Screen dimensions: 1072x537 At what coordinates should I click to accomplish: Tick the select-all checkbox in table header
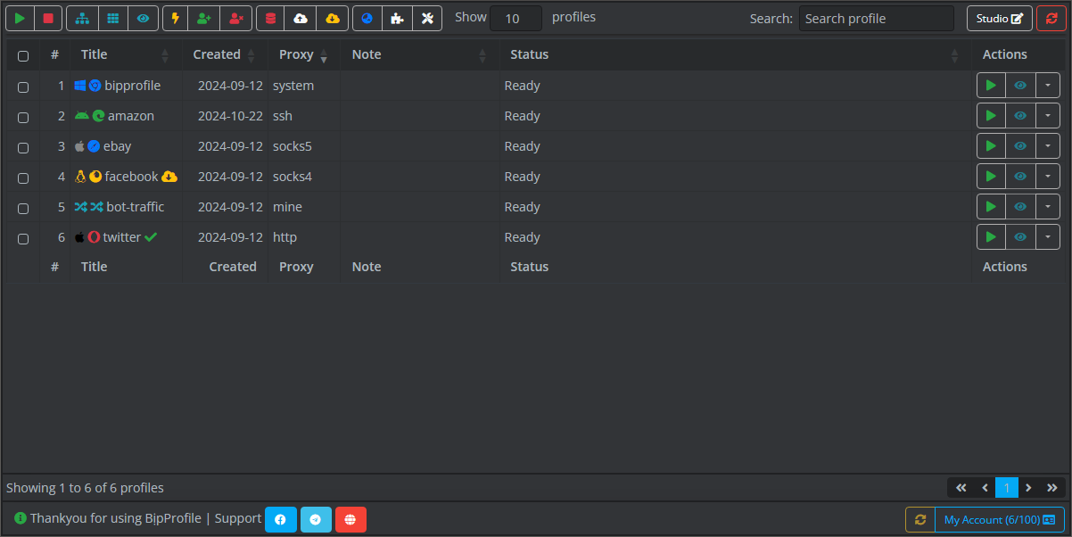tap(23, 56)
